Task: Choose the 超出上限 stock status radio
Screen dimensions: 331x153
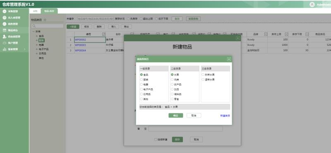Action: point(141,19)
